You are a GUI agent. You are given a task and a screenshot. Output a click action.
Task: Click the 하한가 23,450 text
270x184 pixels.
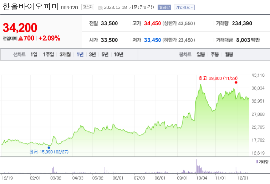tap(179, 40)
